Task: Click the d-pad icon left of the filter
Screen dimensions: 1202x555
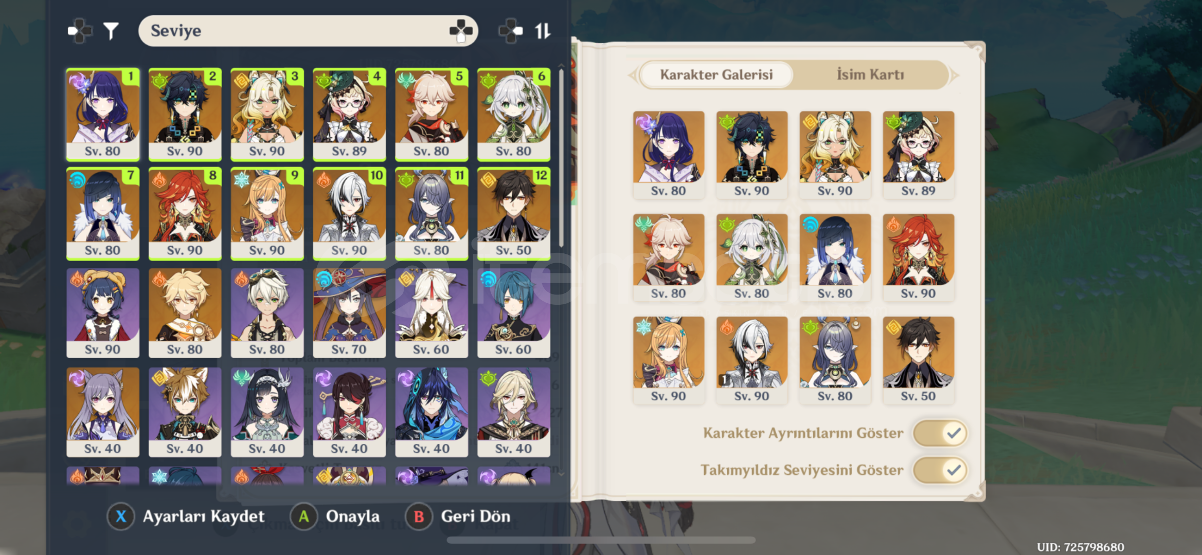Action: tap(80, 31)
